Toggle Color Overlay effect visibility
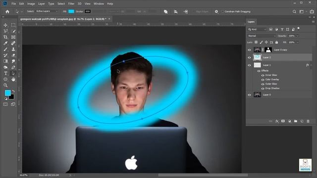The height and width of the screenshot is (178, 317). pos(263,80)
